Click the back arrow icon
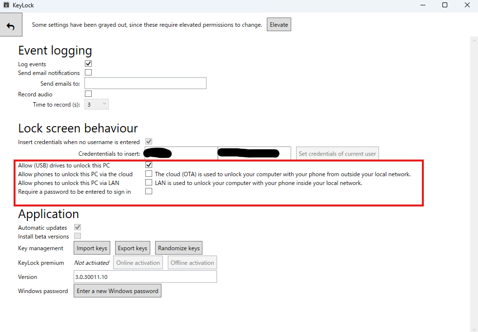The width and height of the screenshot is (478, 332). click(x=11, y=25)
